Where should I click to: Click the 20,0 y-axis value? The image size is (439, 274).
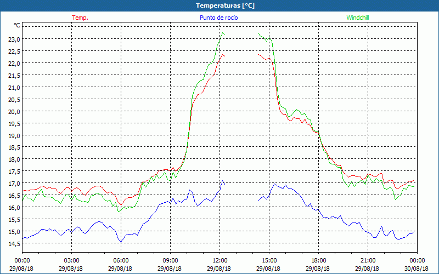coord(14,112)
